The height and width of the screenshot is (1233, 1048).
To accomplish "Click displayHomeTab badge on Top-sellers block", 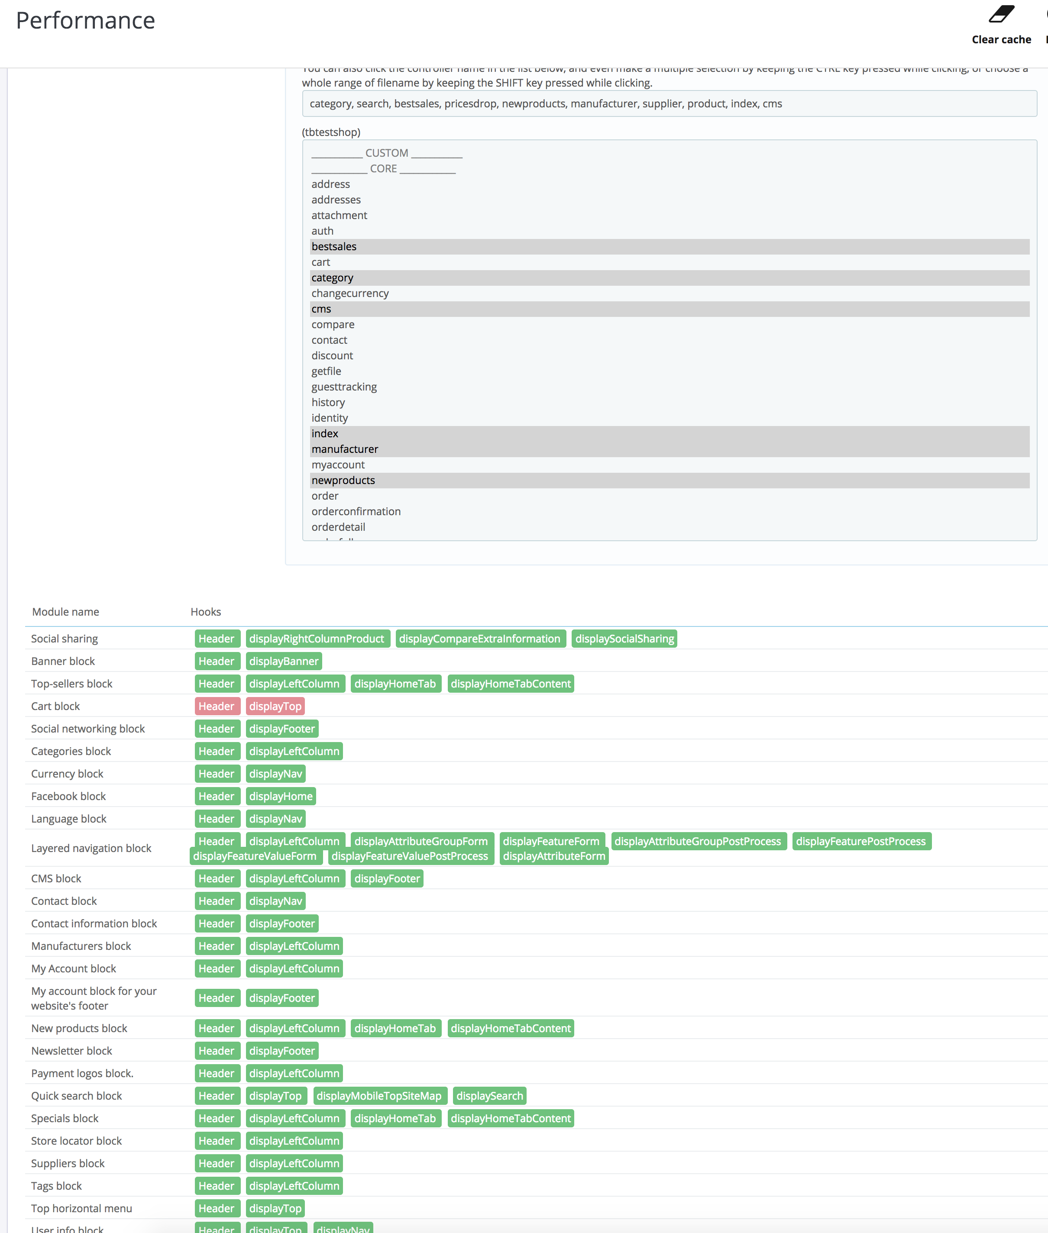I will click(396, 684).
